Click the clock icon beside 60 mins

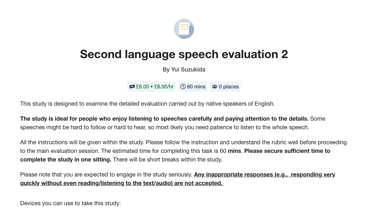[183, 86]
